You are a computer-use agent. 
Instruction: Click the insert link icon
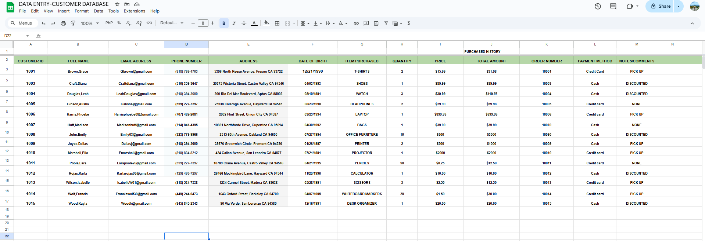tap(356, 23)
